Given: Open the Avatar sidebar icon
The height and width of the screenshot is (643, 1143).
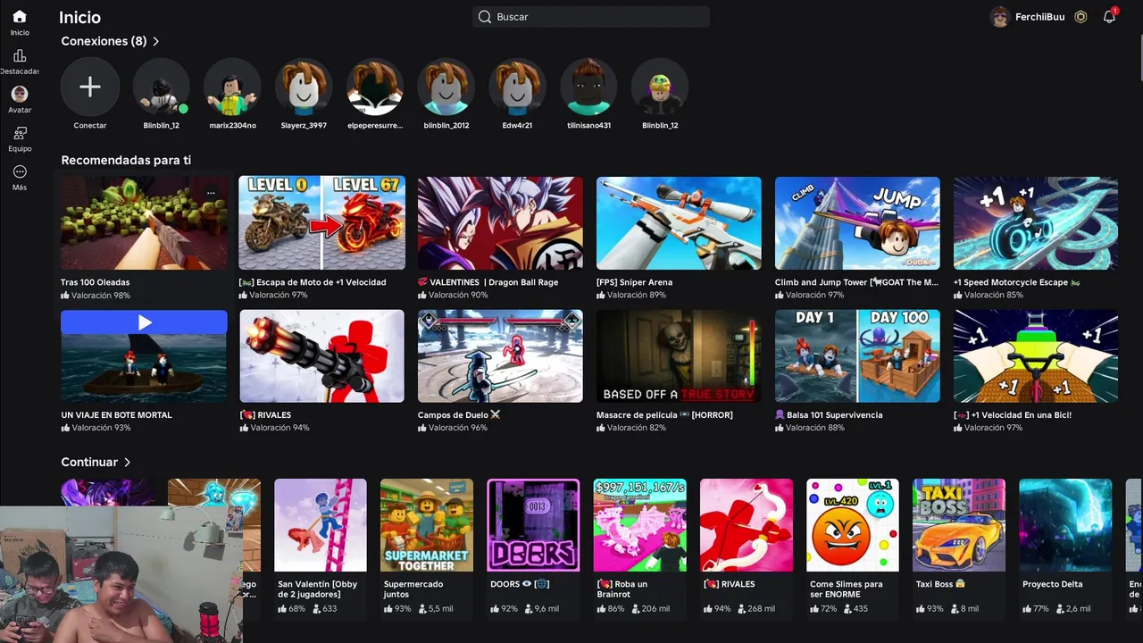Looking at the screenshot, I should 20,94.
